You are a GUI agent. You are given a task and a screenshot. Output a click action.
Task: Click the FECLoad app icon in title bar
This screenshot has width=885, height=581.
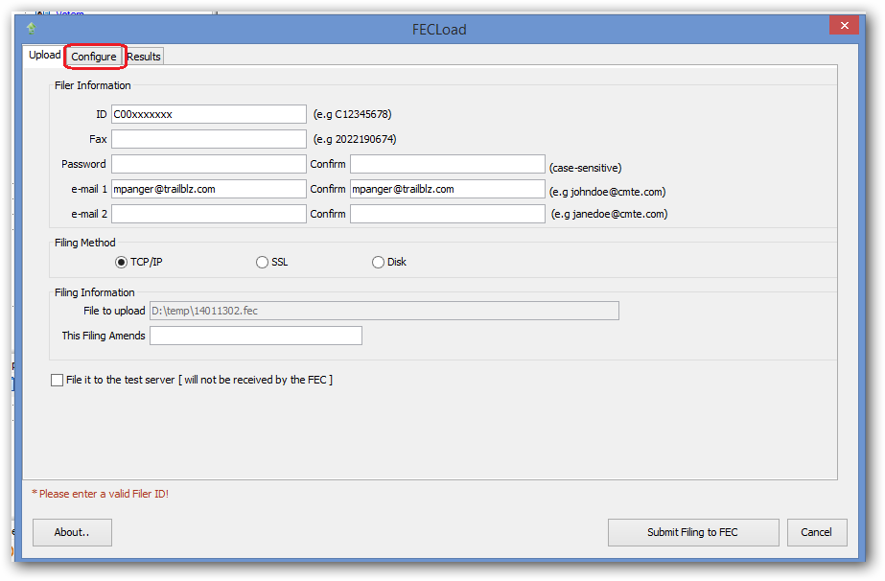pyautogui.click(x=32, y=28)
